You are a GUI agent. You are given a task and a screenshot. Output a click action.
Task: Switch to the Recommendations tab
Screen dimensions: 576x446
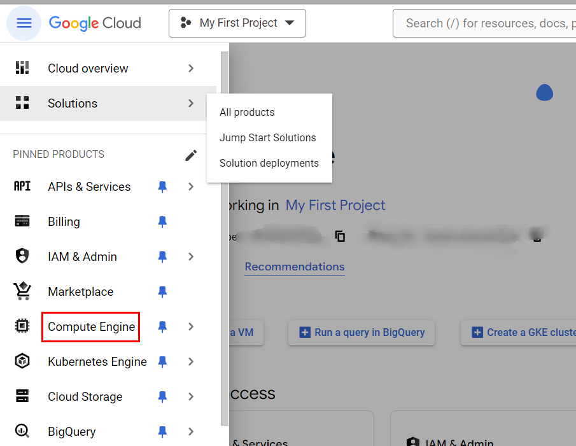point(295,267)
